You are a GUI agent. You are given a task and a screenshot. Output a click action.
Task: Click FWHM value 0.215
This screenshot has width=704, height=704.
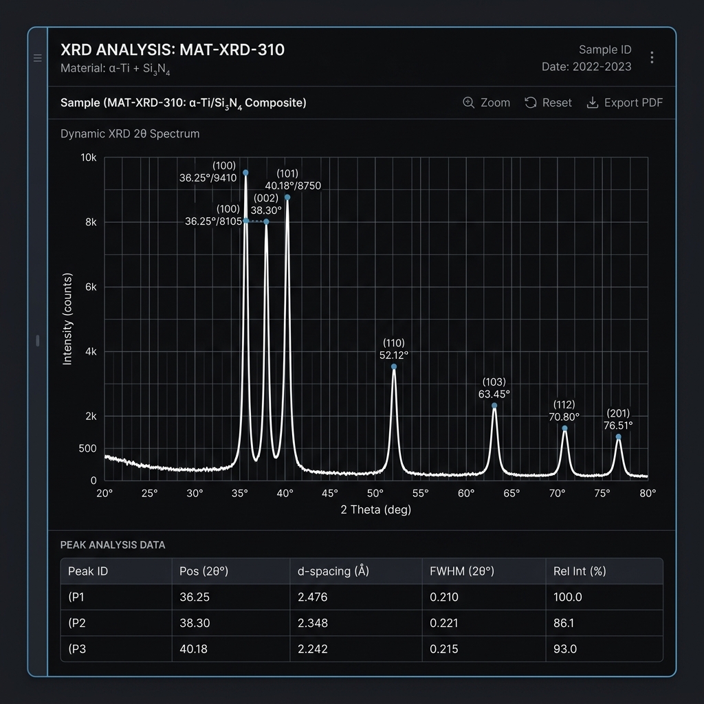point(444,649)
